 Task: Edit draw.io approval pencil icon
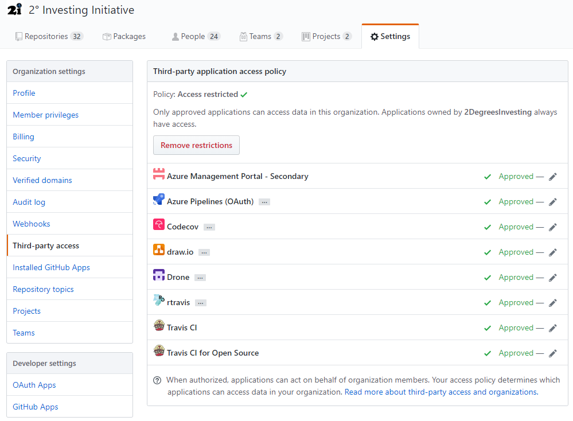[x=552, y=252]
